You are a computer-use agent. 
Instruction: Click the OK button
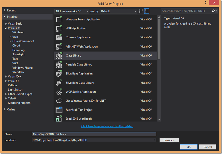tap(189, 147)
